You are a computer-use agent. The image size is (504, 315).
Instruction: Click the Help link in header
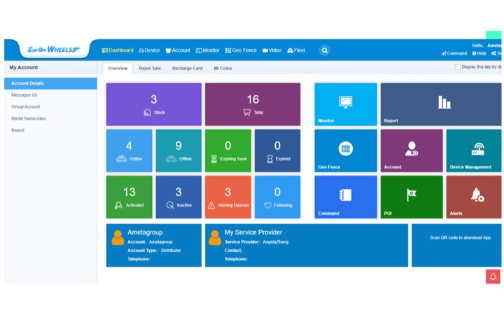479,53
